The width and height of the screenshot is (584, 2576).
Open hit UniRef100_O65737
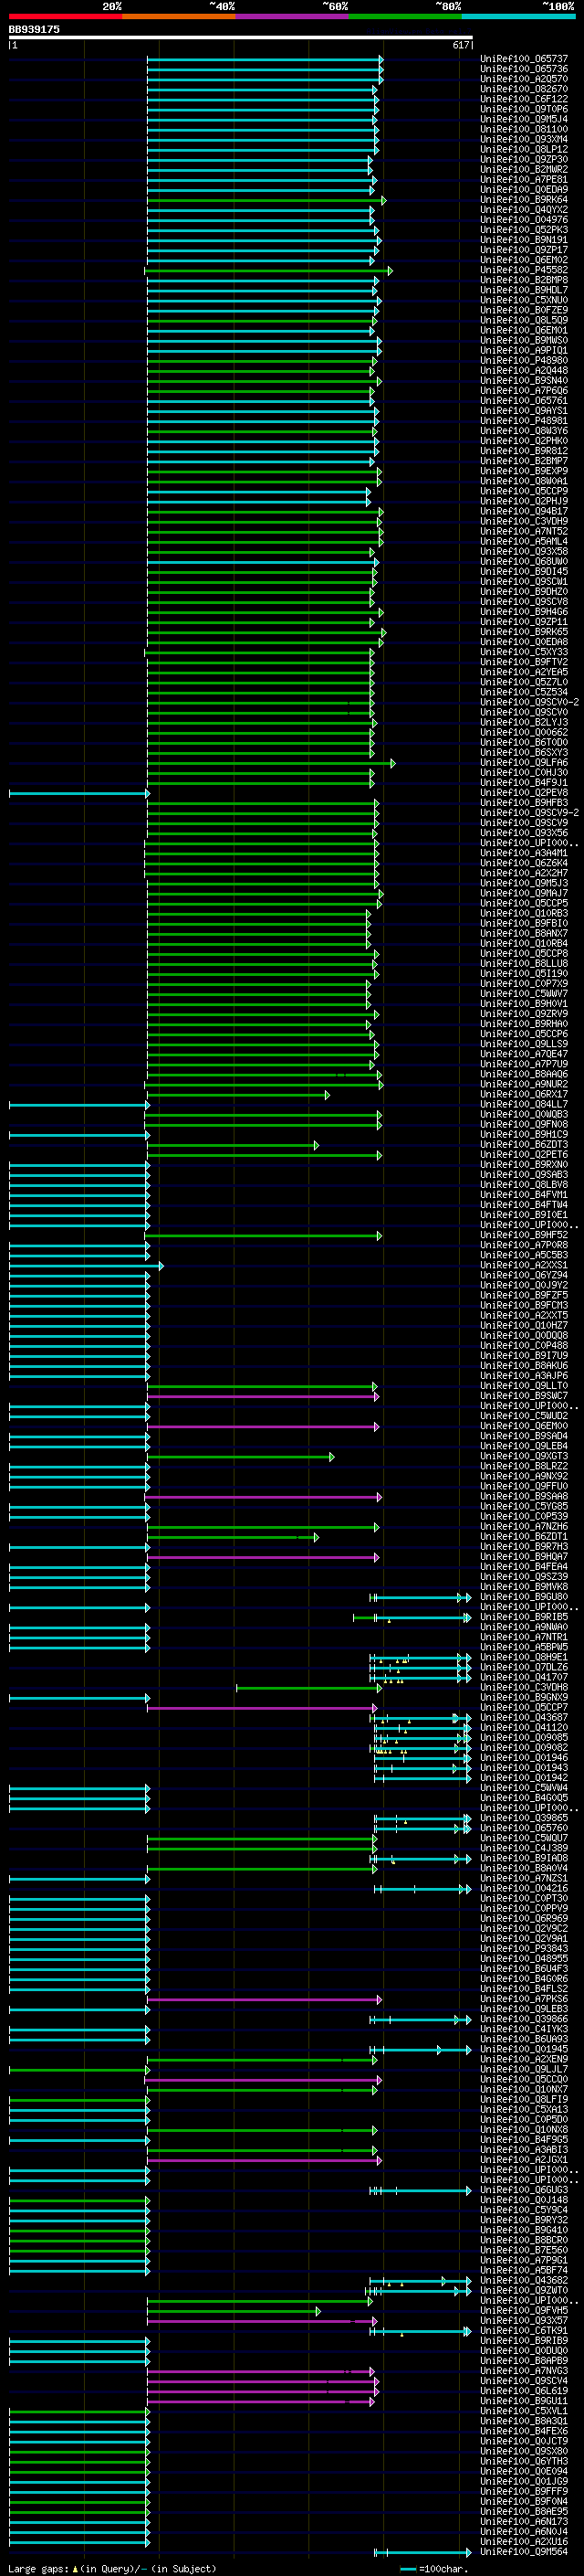coord(523,59)
